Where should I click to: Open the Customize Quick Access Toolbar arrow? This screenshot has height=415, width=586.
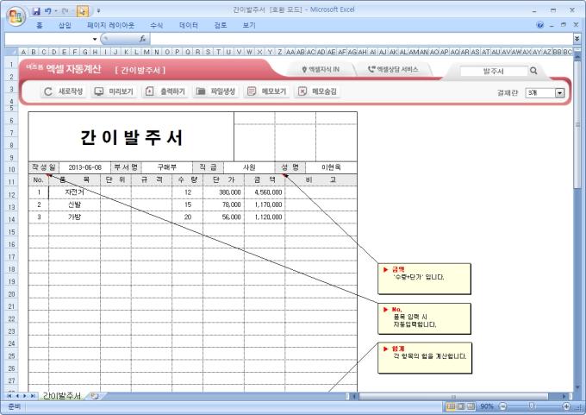point(98,11)
